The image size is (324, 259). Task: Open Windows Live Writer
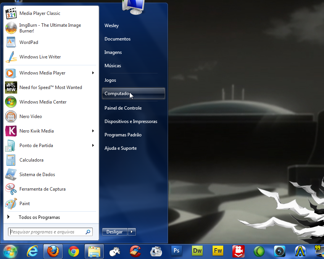pos(40,57)
